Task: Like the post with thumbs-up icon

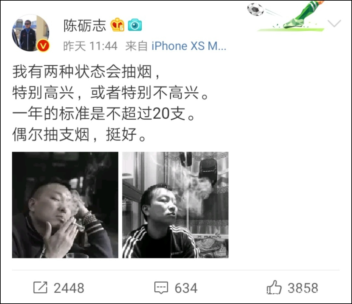Action: [x=274, y=287]
